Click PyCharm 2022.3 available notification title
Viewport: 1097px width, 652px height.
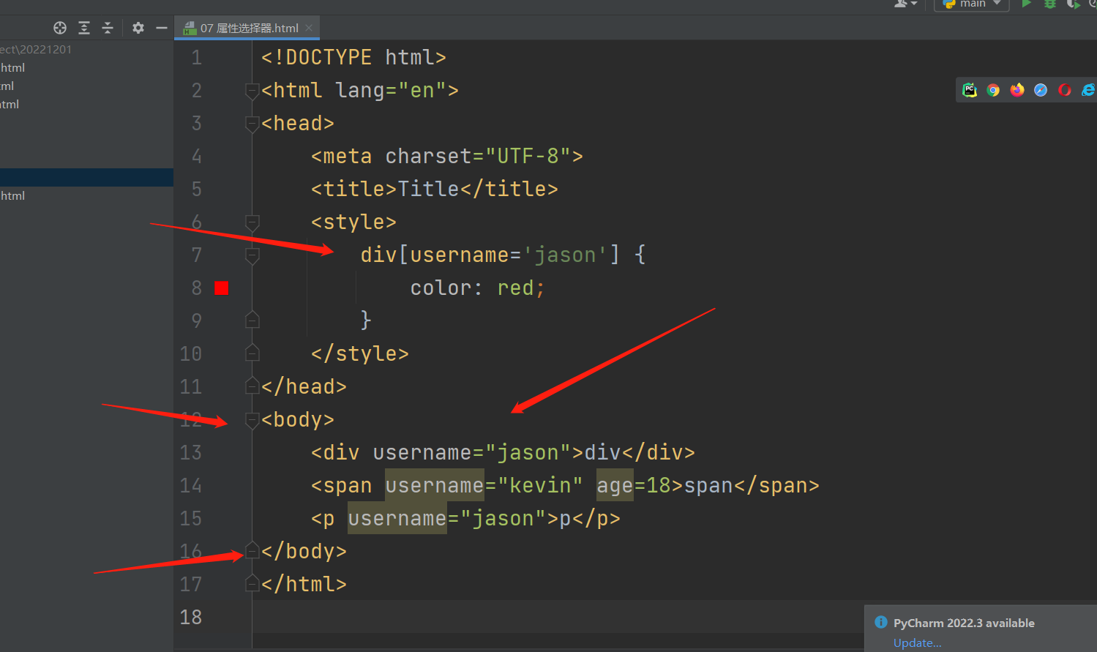click(964, 623)
